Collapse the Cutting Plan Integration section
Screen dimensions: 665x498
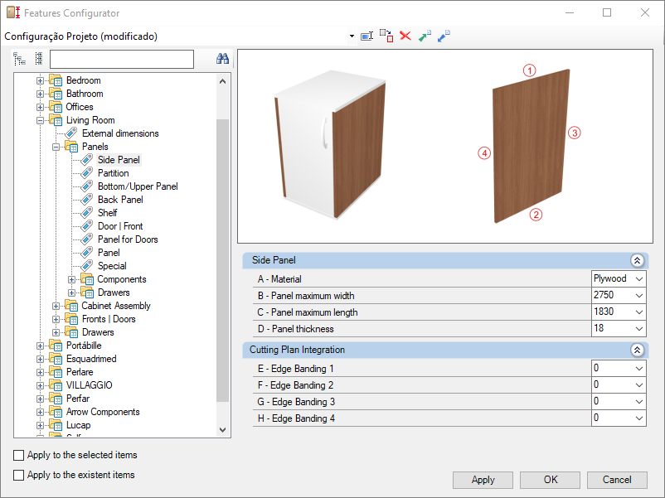[x=637, y=350]
